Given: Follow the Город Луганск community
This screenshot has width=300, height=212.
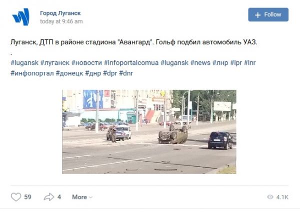Looking at the screenshot, I should [x=268, y=14].
